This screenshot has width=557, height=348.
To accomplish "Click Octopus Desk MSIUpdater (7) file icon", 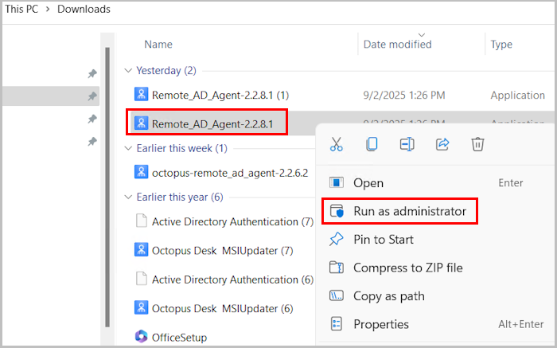I will point(141,250).
